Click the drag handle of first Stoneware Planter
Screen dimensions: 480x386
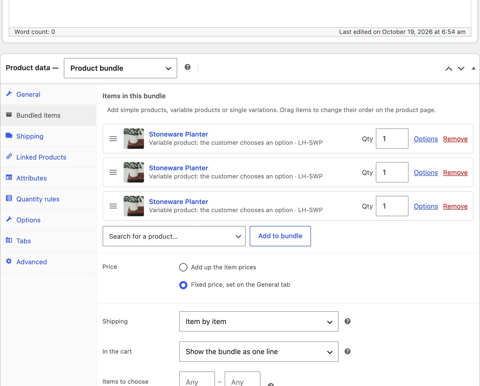(113, 139)
